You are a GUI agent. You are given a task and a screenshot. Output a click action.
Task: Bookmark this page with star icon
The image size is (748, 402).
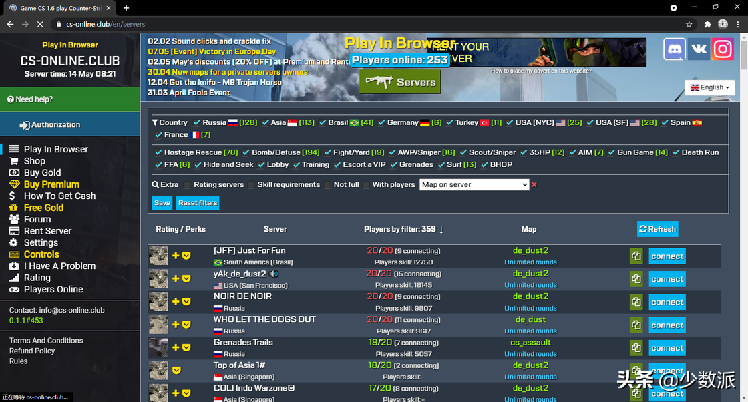point(689,24)
